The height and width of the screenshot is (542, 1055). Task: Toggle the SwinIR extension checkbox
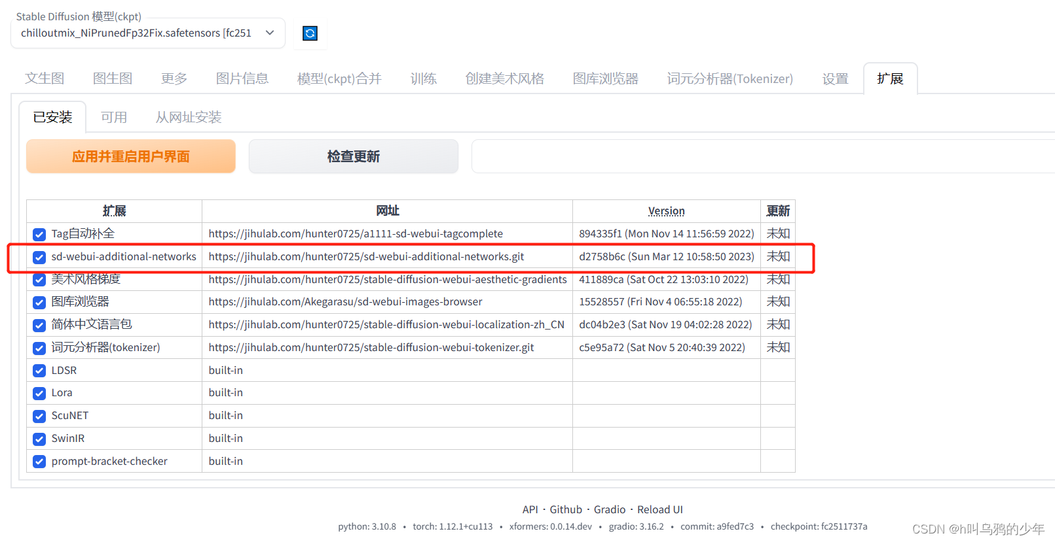39,439
